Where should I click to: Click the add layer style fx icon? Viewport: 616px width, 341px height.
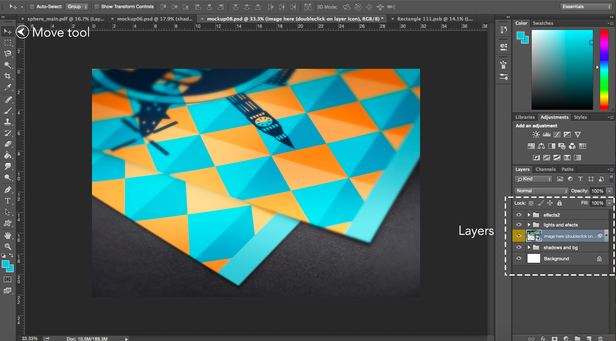543,338
